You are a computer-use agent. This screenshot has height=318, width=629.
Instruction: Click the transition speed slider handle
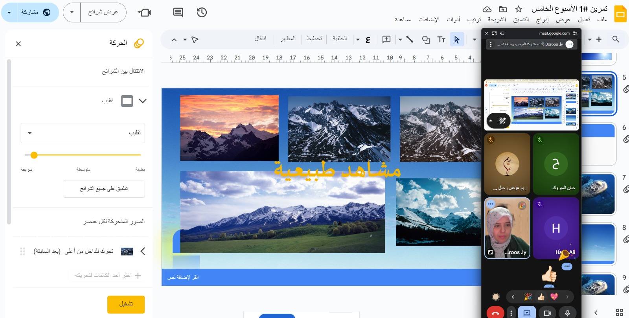click(34, 155)
